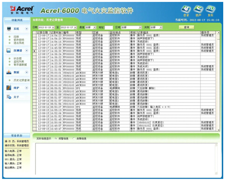
Task: Select the 故障信息 radio button
Action: pos(74,139)
